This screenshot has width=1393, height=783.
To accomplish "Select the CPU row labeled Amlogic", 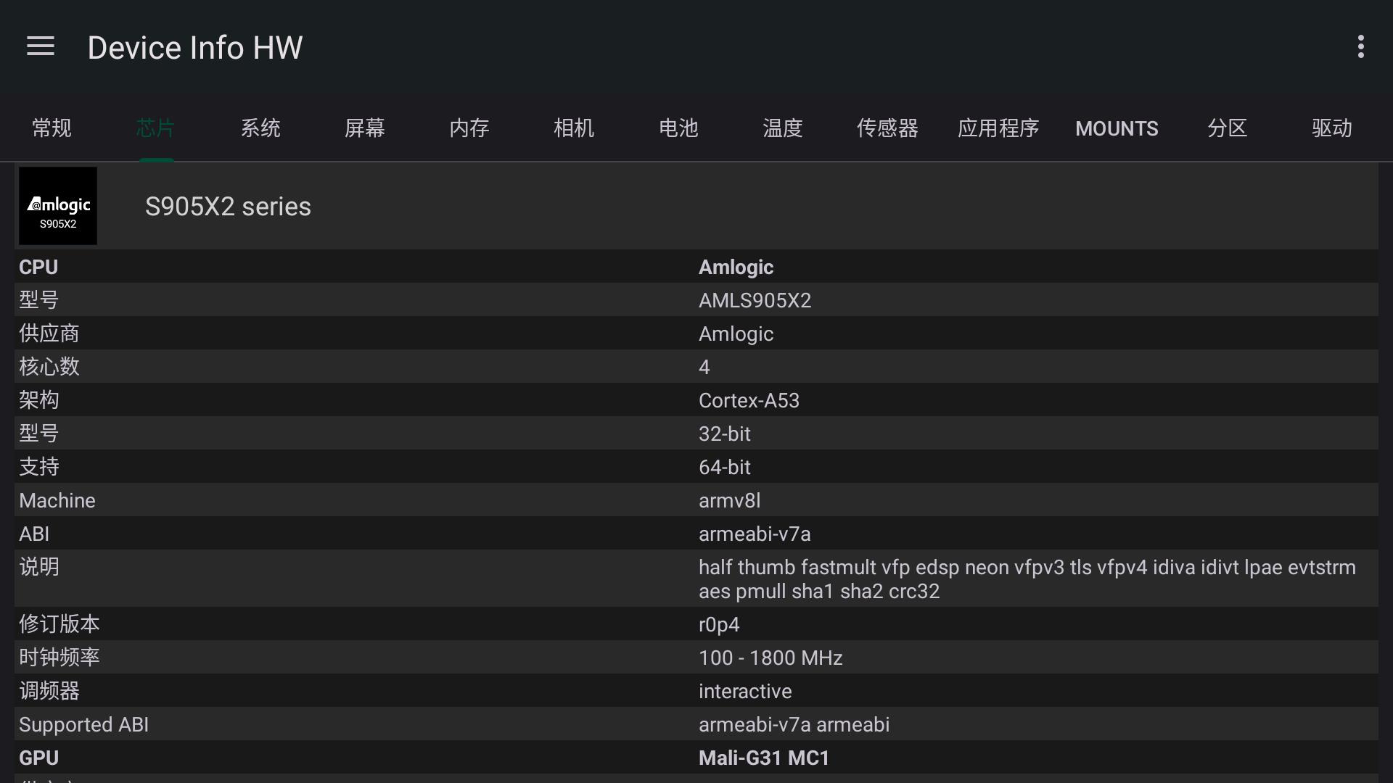I will tap(696, 267).
